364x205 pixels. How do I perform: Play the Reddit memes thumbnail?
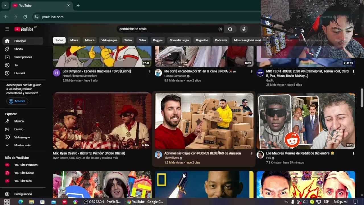click(x=306, y=121)
